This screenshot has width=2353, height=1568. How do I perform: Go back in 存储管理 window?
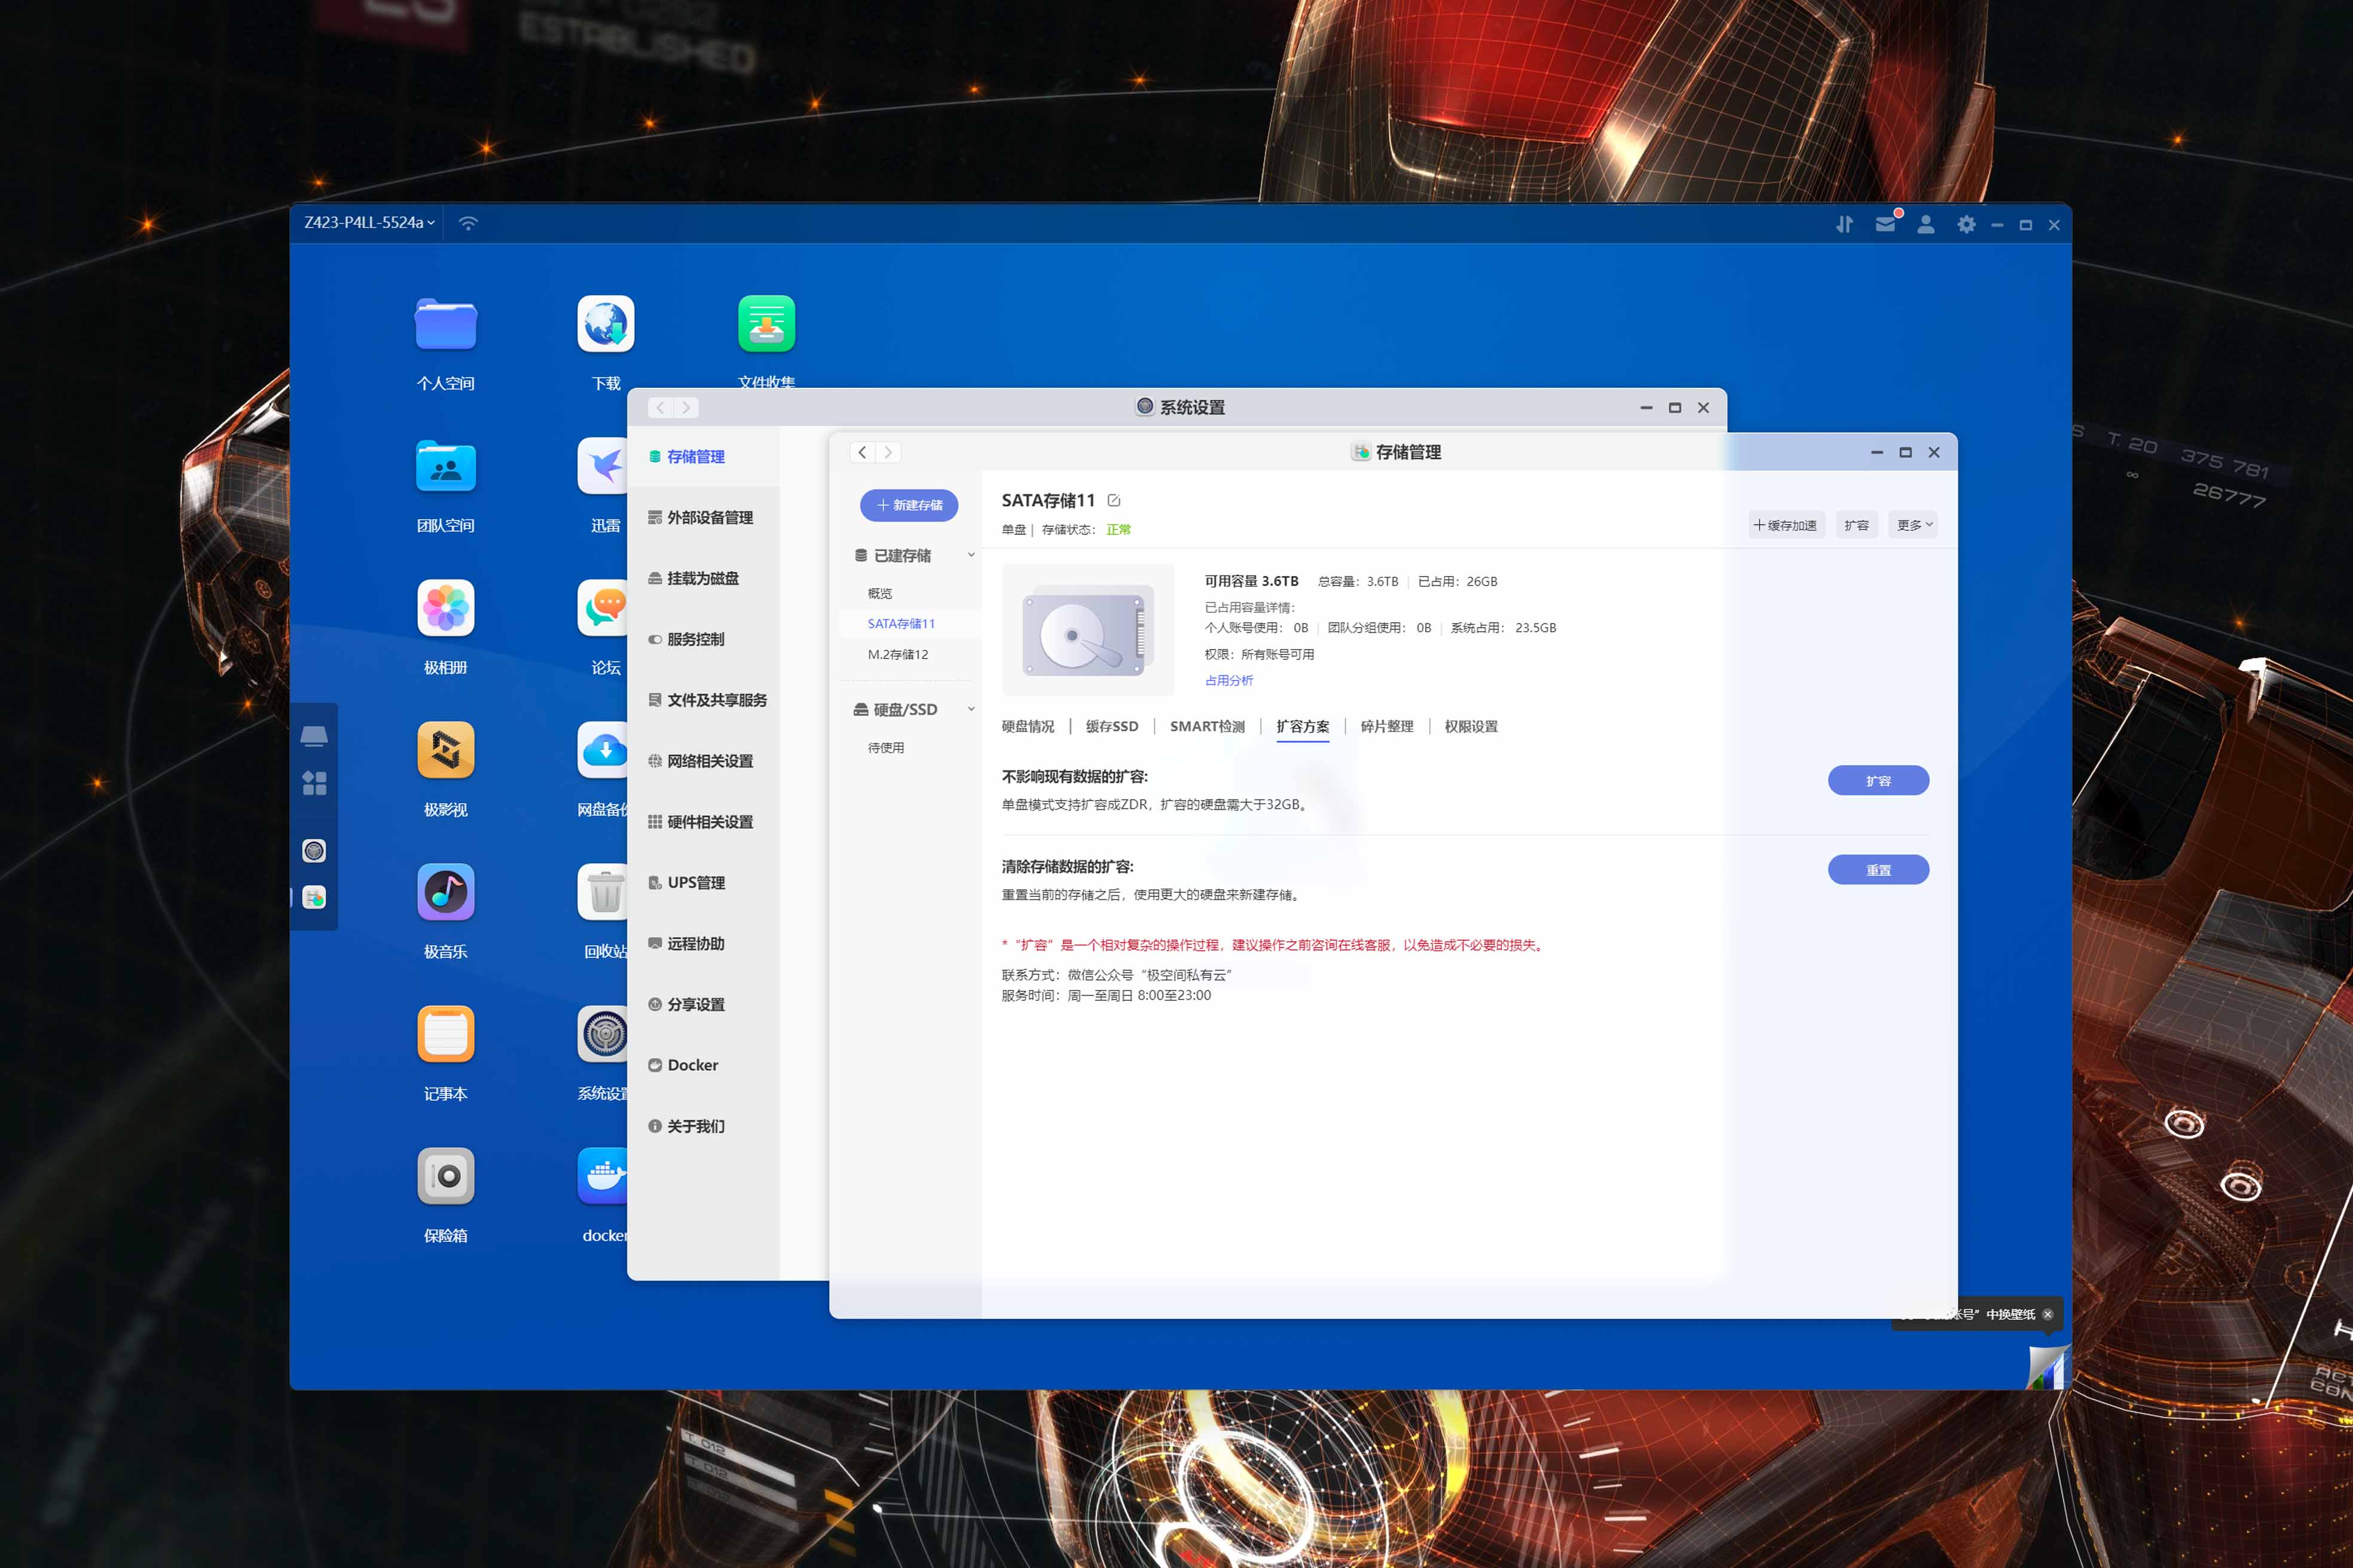click(863, 452)
